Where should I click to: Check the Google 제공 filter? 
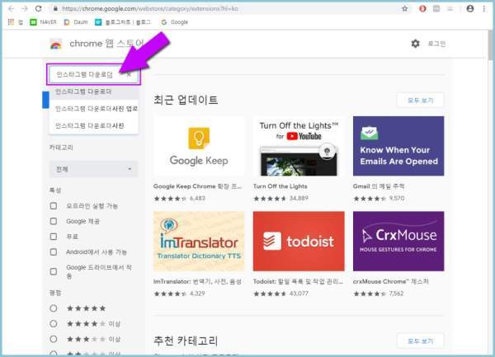[x=54, y=221]
